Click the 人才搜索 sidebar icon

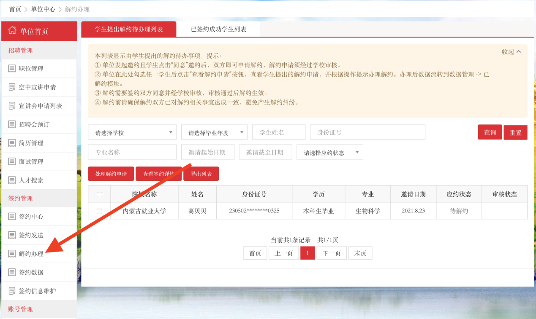(x=12, y=180)
